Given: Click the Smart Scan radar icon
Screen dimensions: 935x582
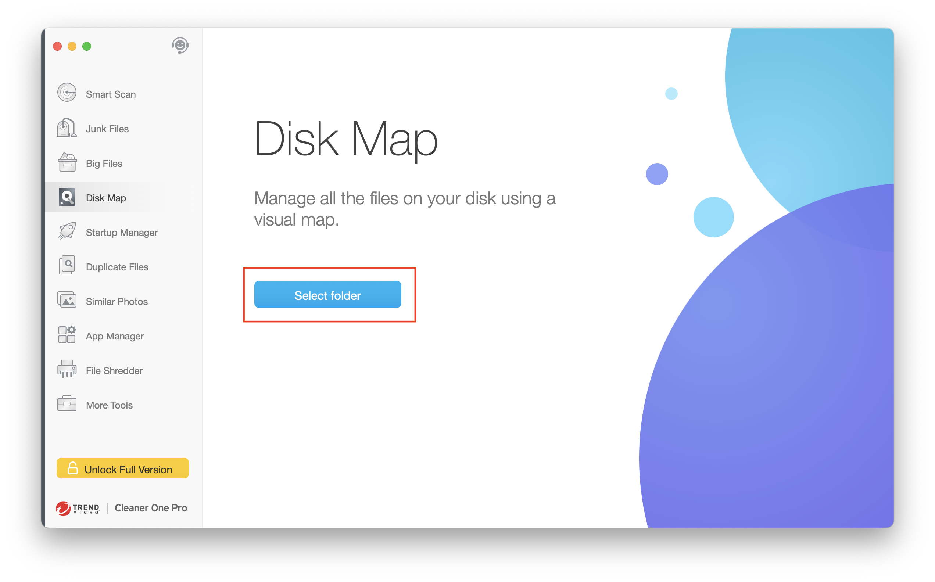Looking at the screenshot, I should [67, 93].
